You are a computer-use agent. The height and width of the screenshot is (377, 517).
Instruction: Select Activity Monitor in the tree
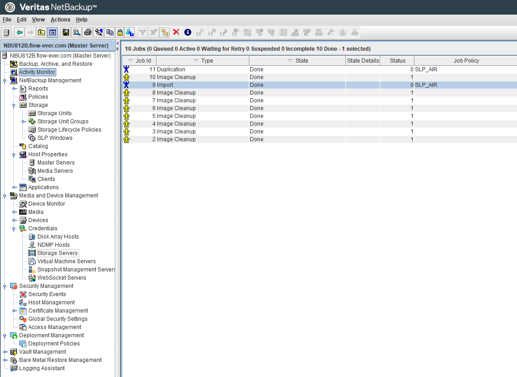(x=37, y=72)
